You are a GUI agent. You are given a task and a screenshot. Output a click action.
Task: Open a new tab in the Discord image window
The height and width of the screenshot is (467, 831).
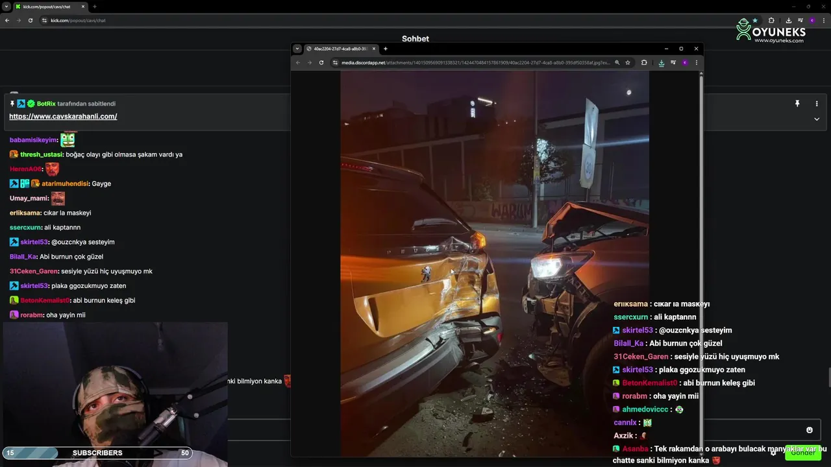[386, 49]
